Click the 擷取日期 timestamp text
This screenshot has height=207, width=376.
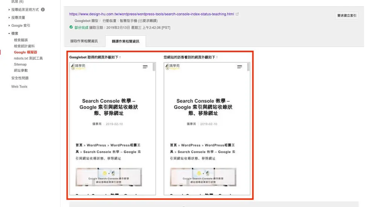(x=130, y=27)
